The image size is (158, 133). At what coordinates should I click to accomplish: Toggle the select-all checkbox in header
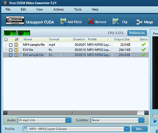[x=6, y=40]
